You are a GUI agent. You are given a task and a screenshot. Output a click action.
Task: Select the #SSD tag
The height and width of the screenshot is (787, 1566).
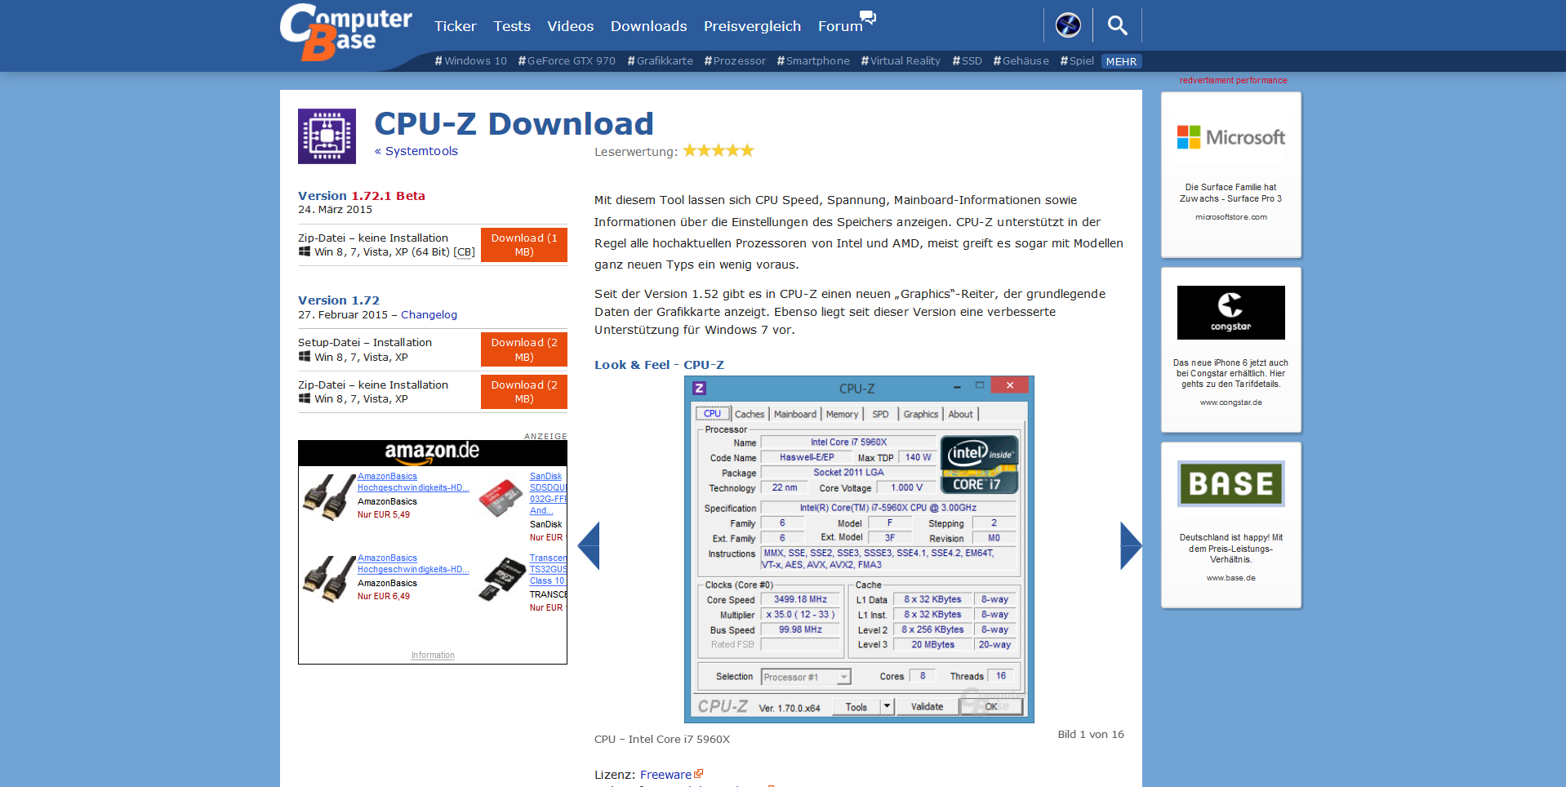967,61
